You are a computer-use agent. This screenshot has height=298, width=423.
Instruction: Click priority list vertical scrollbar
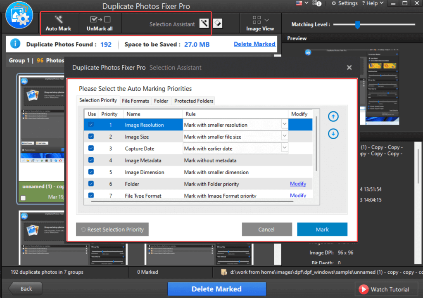click(316, 143)
